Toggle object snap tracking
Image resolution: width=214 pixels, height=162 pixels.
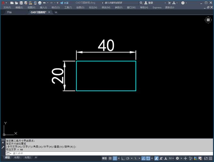click(143, 158)
